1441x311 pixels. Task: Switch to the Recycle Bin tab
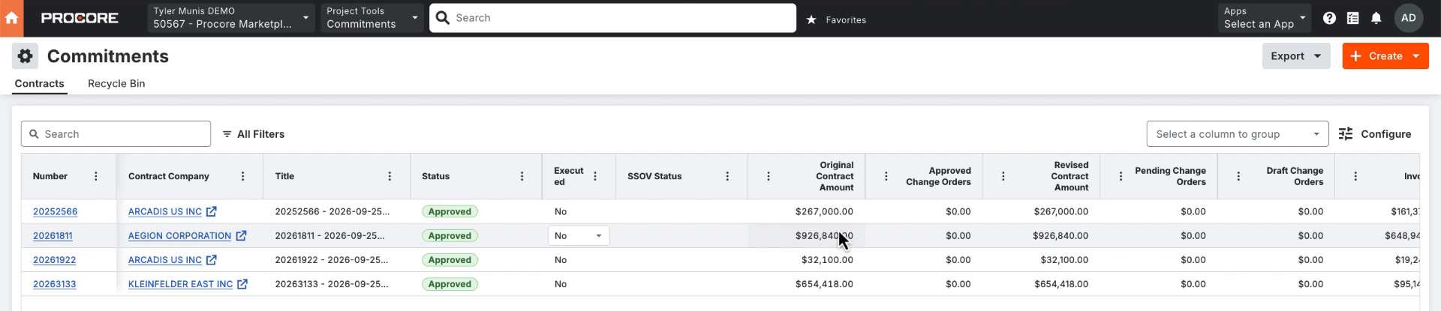click(x=116, y=84)
